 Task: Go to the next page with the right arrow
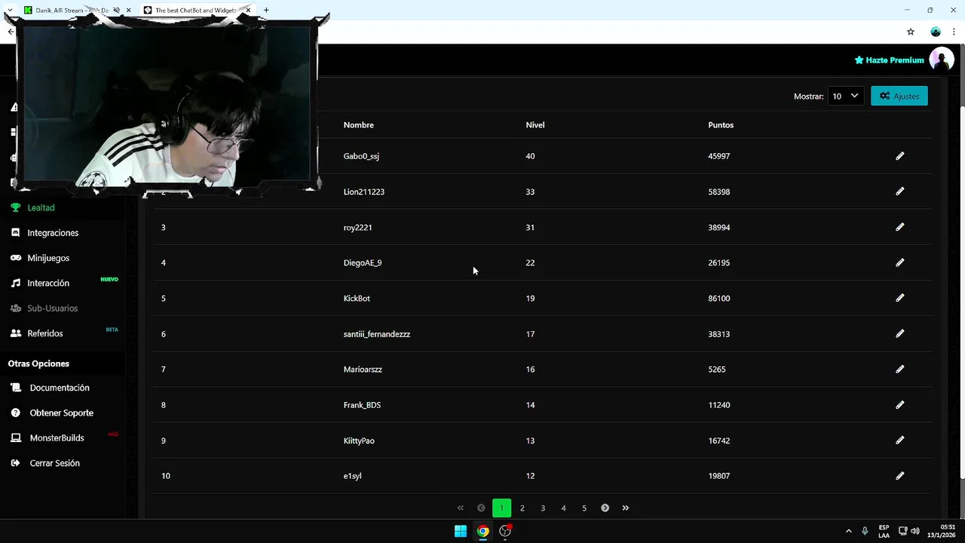[605, 508]
